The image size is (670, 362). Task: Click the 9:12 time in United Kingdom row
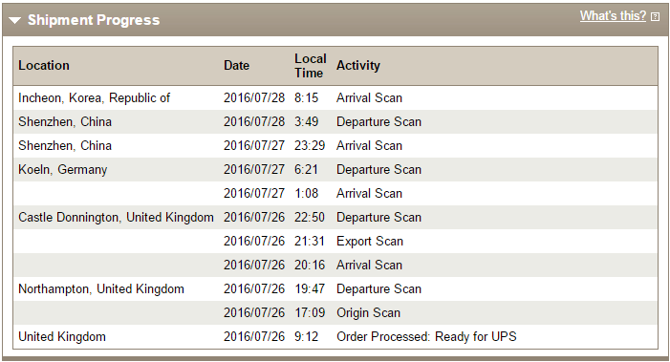(x=306, y=337)
